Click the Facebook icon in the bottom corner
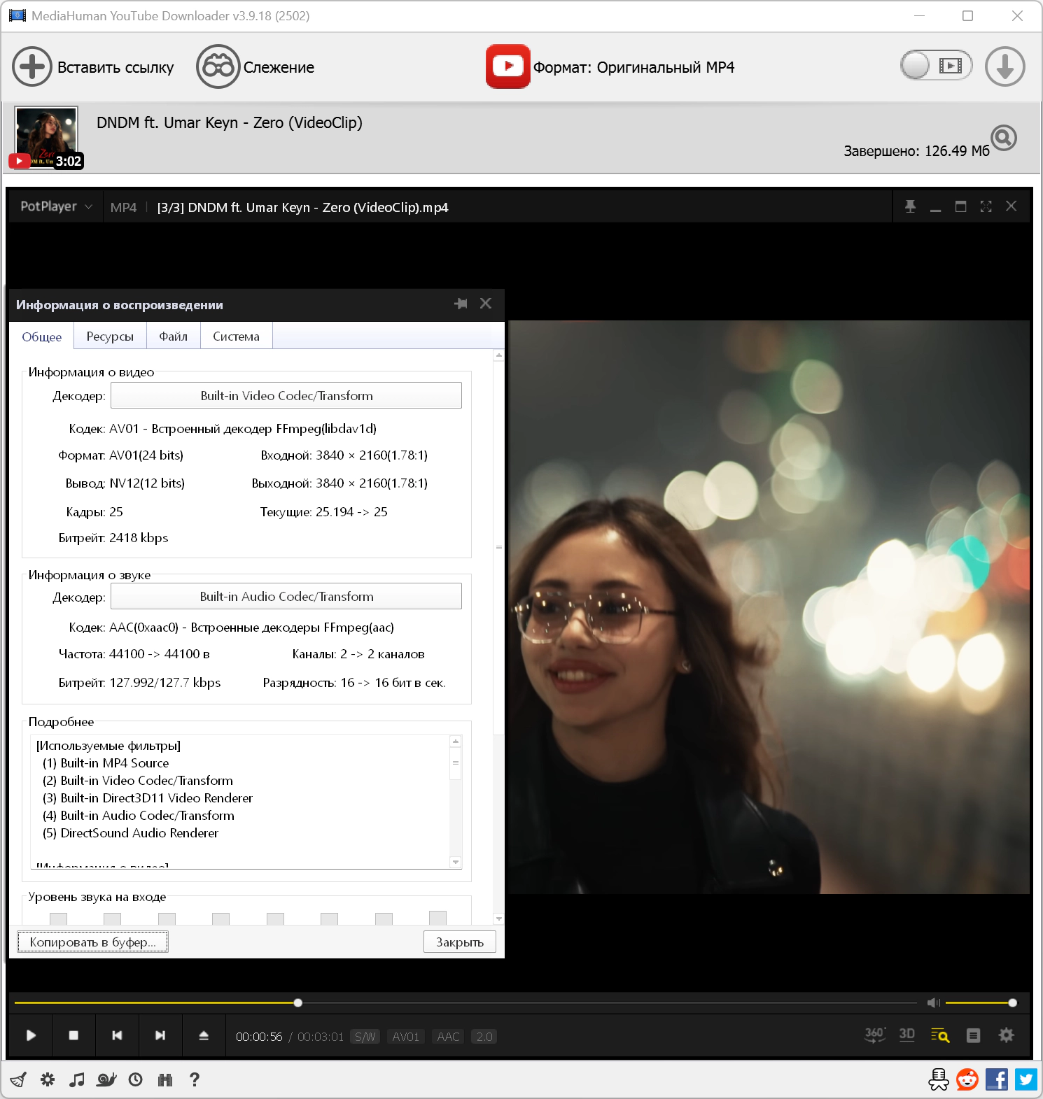 996,1079
